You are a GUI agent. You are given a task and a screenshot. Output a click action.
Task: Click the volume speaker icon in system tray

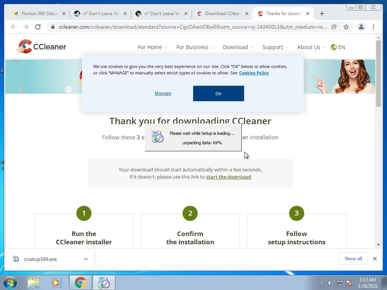tap(330, 283)
